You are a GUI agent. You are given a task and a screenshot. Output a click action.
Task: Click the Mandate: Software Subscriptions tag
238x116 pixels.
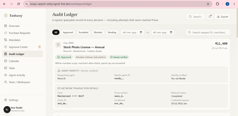point(91,57)
